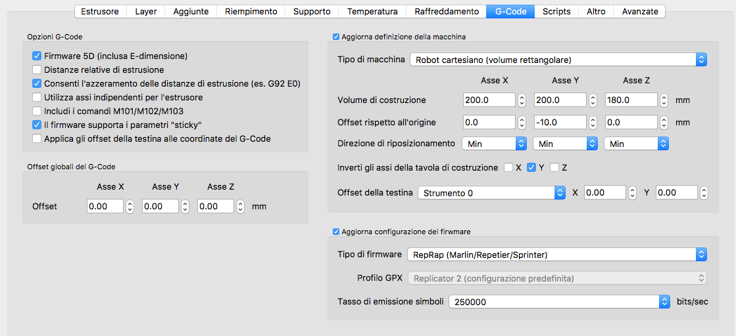Open Offset della testina Strumento 0 dropdown
Viewport: 736px width, 336px height.
[491, 193]
